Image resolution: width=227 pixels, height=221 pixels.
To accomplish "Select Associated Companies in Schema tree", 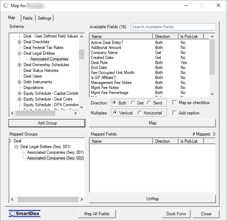I will pos(49,59).
